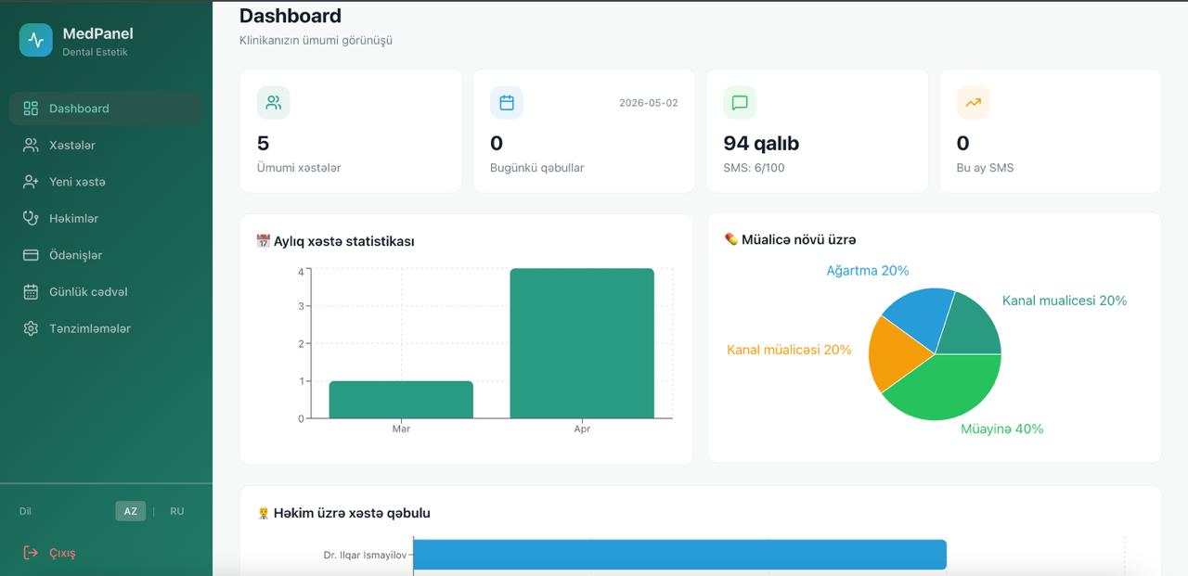Switch language to AZ
1188x576 pixels.
point(131,511)
